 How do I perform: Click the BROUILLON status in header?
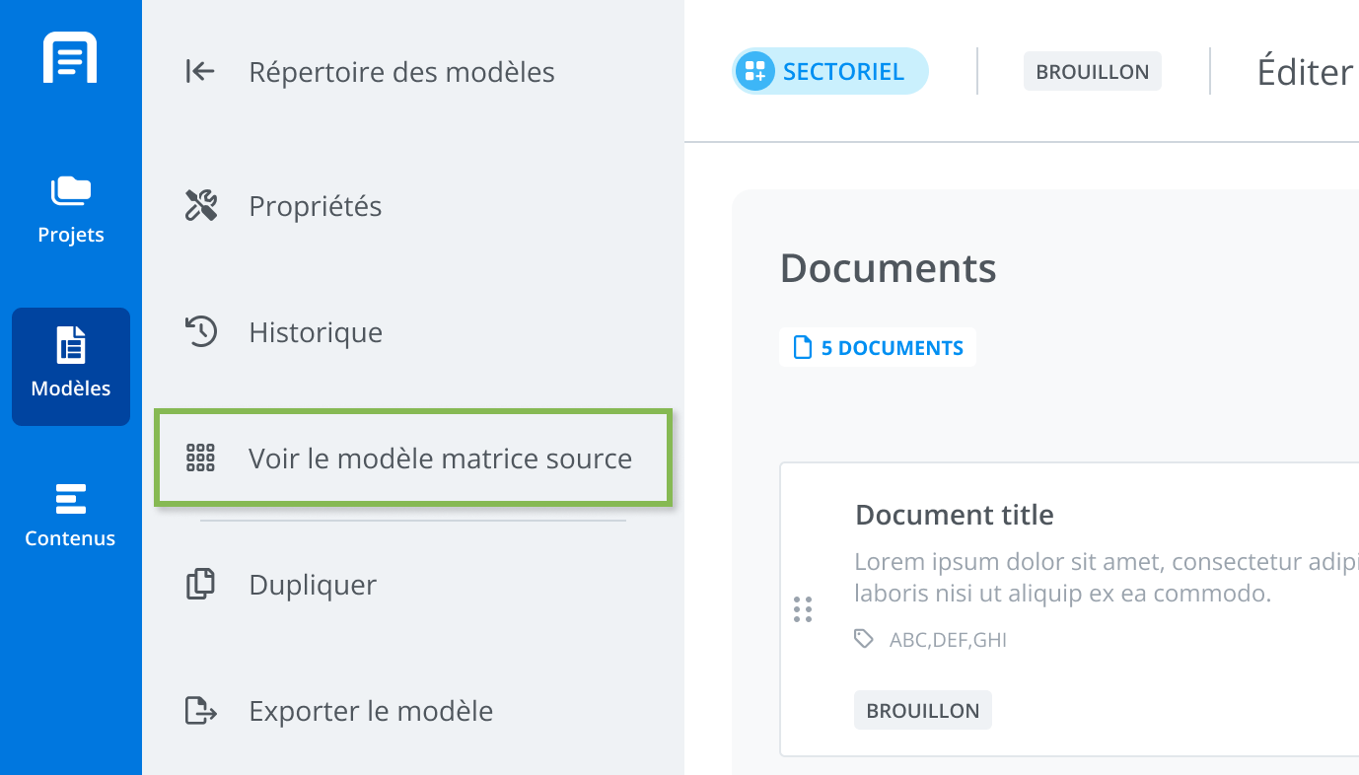[x=1093, y=72]
